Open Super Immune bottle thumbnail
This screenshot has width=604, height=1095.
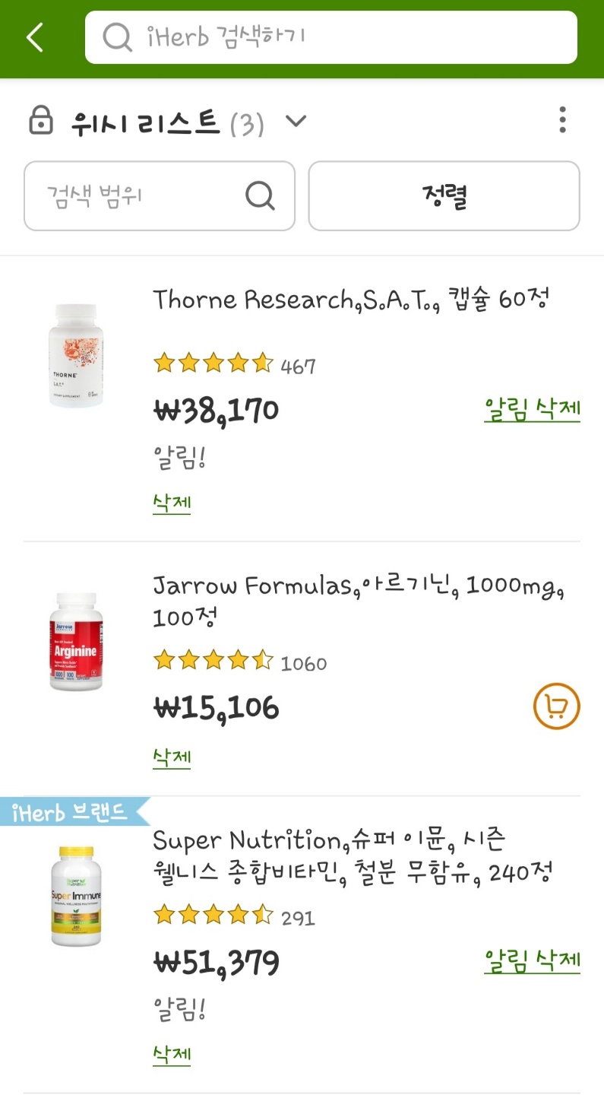[x=76, y=896]
